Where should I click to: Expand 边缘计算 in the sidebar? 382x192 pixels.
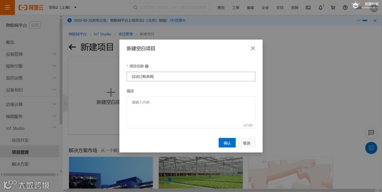click(29, 104)
